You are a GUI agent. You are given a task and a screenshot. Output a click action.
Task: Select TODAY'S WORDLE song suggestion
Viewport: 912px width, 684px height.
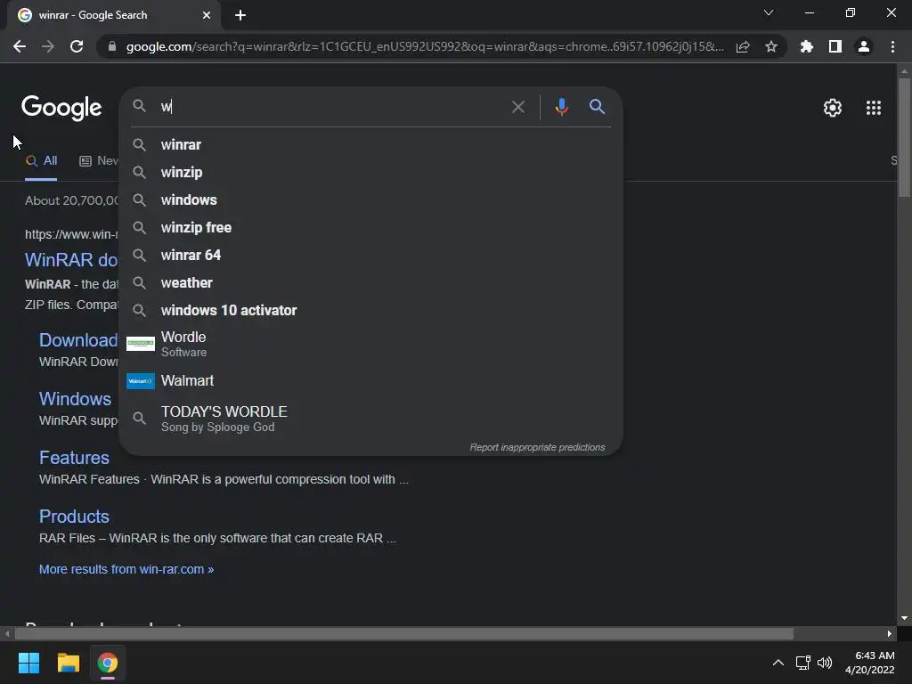(370, 419)
